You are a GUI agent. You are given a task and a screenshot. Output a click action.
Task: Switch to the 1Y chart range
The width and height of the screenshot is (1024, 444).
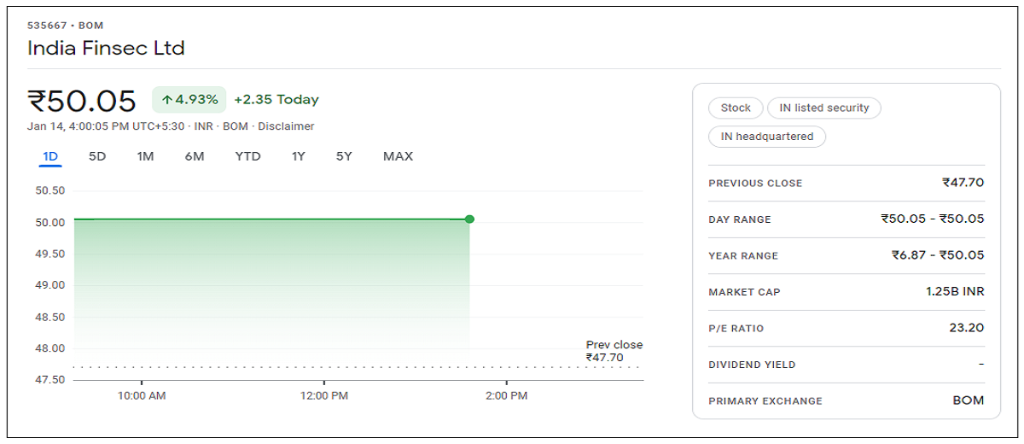(x=298, y=156)
